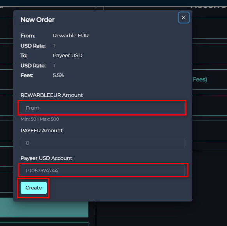Click the REWARBLEEUR Amount From field

[x=103, y=108]
